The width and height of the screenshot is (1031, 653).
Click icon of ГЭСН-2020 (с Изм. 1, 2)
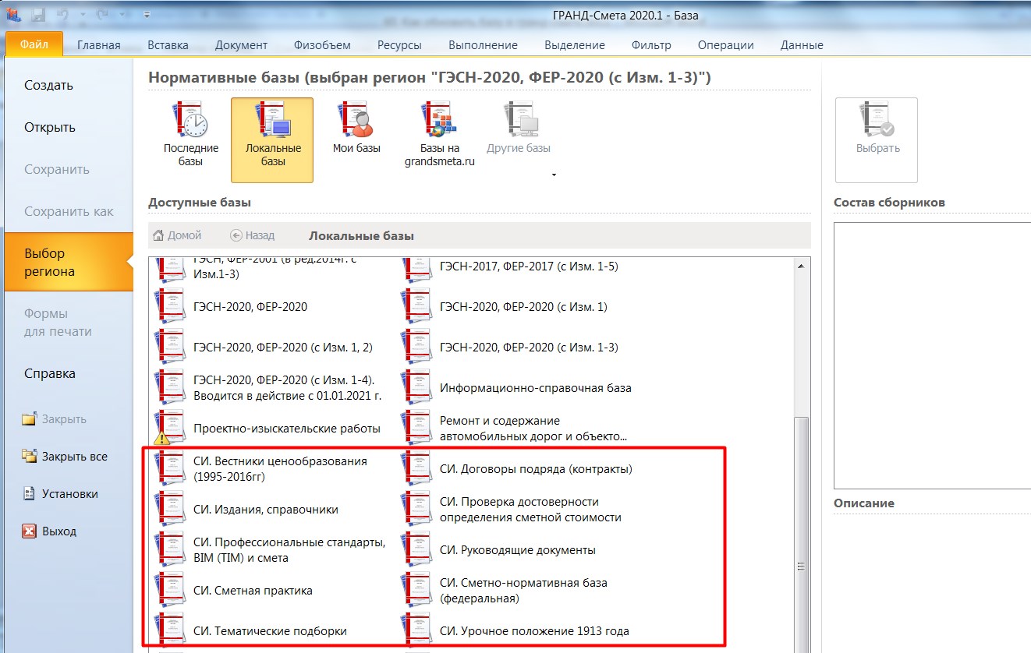pyautogui.click(x=169, y=347)
